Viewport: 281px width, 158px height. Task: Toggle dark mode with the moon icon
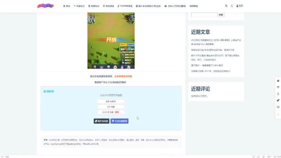232,6
